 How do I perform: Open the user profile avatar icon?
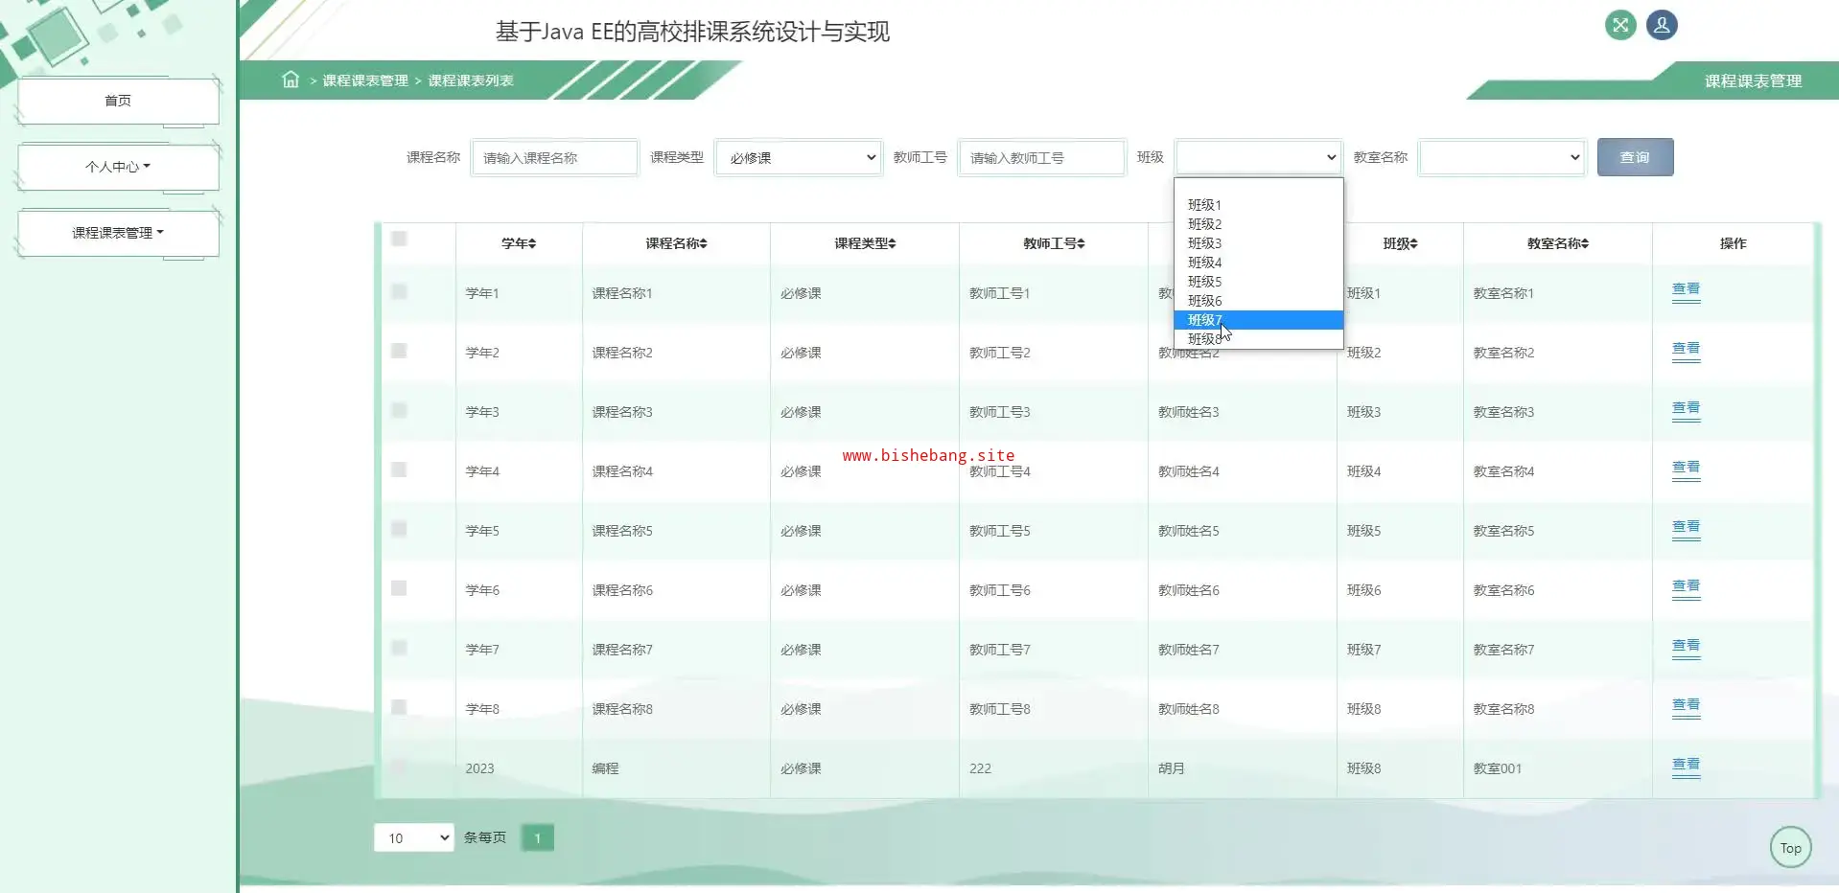pos(1662,25)
